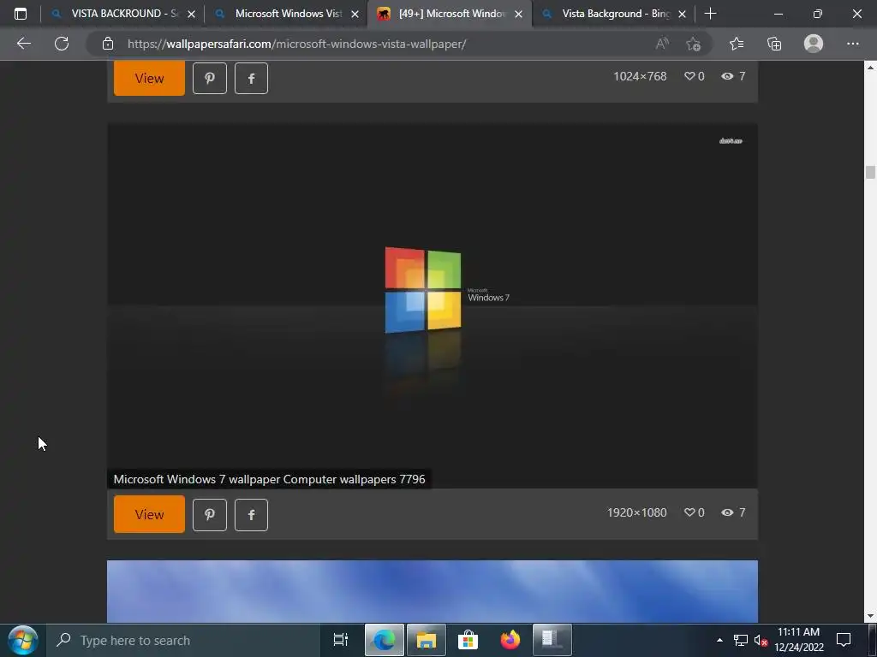The height and width of the screenshot is (657, 877).
Task: Open the muted volume tray icon
Action: [761, 640]
